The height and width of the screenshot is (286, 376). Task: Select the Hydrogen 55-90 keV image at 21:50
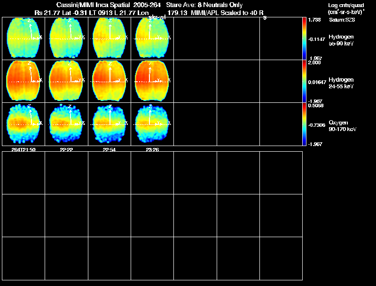(23, 39)
